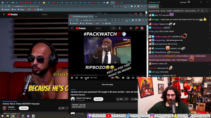
Task: Share the rip bozo video
Action: (x=134, y=99)
